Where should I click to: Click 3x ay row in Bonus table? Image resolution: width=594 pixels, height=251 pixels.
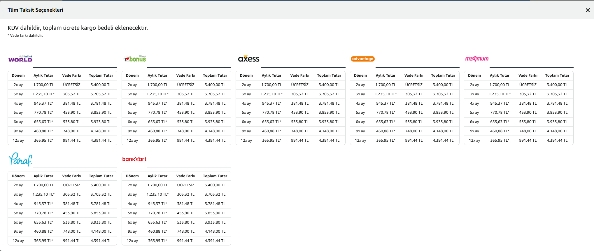click(176, 94)
